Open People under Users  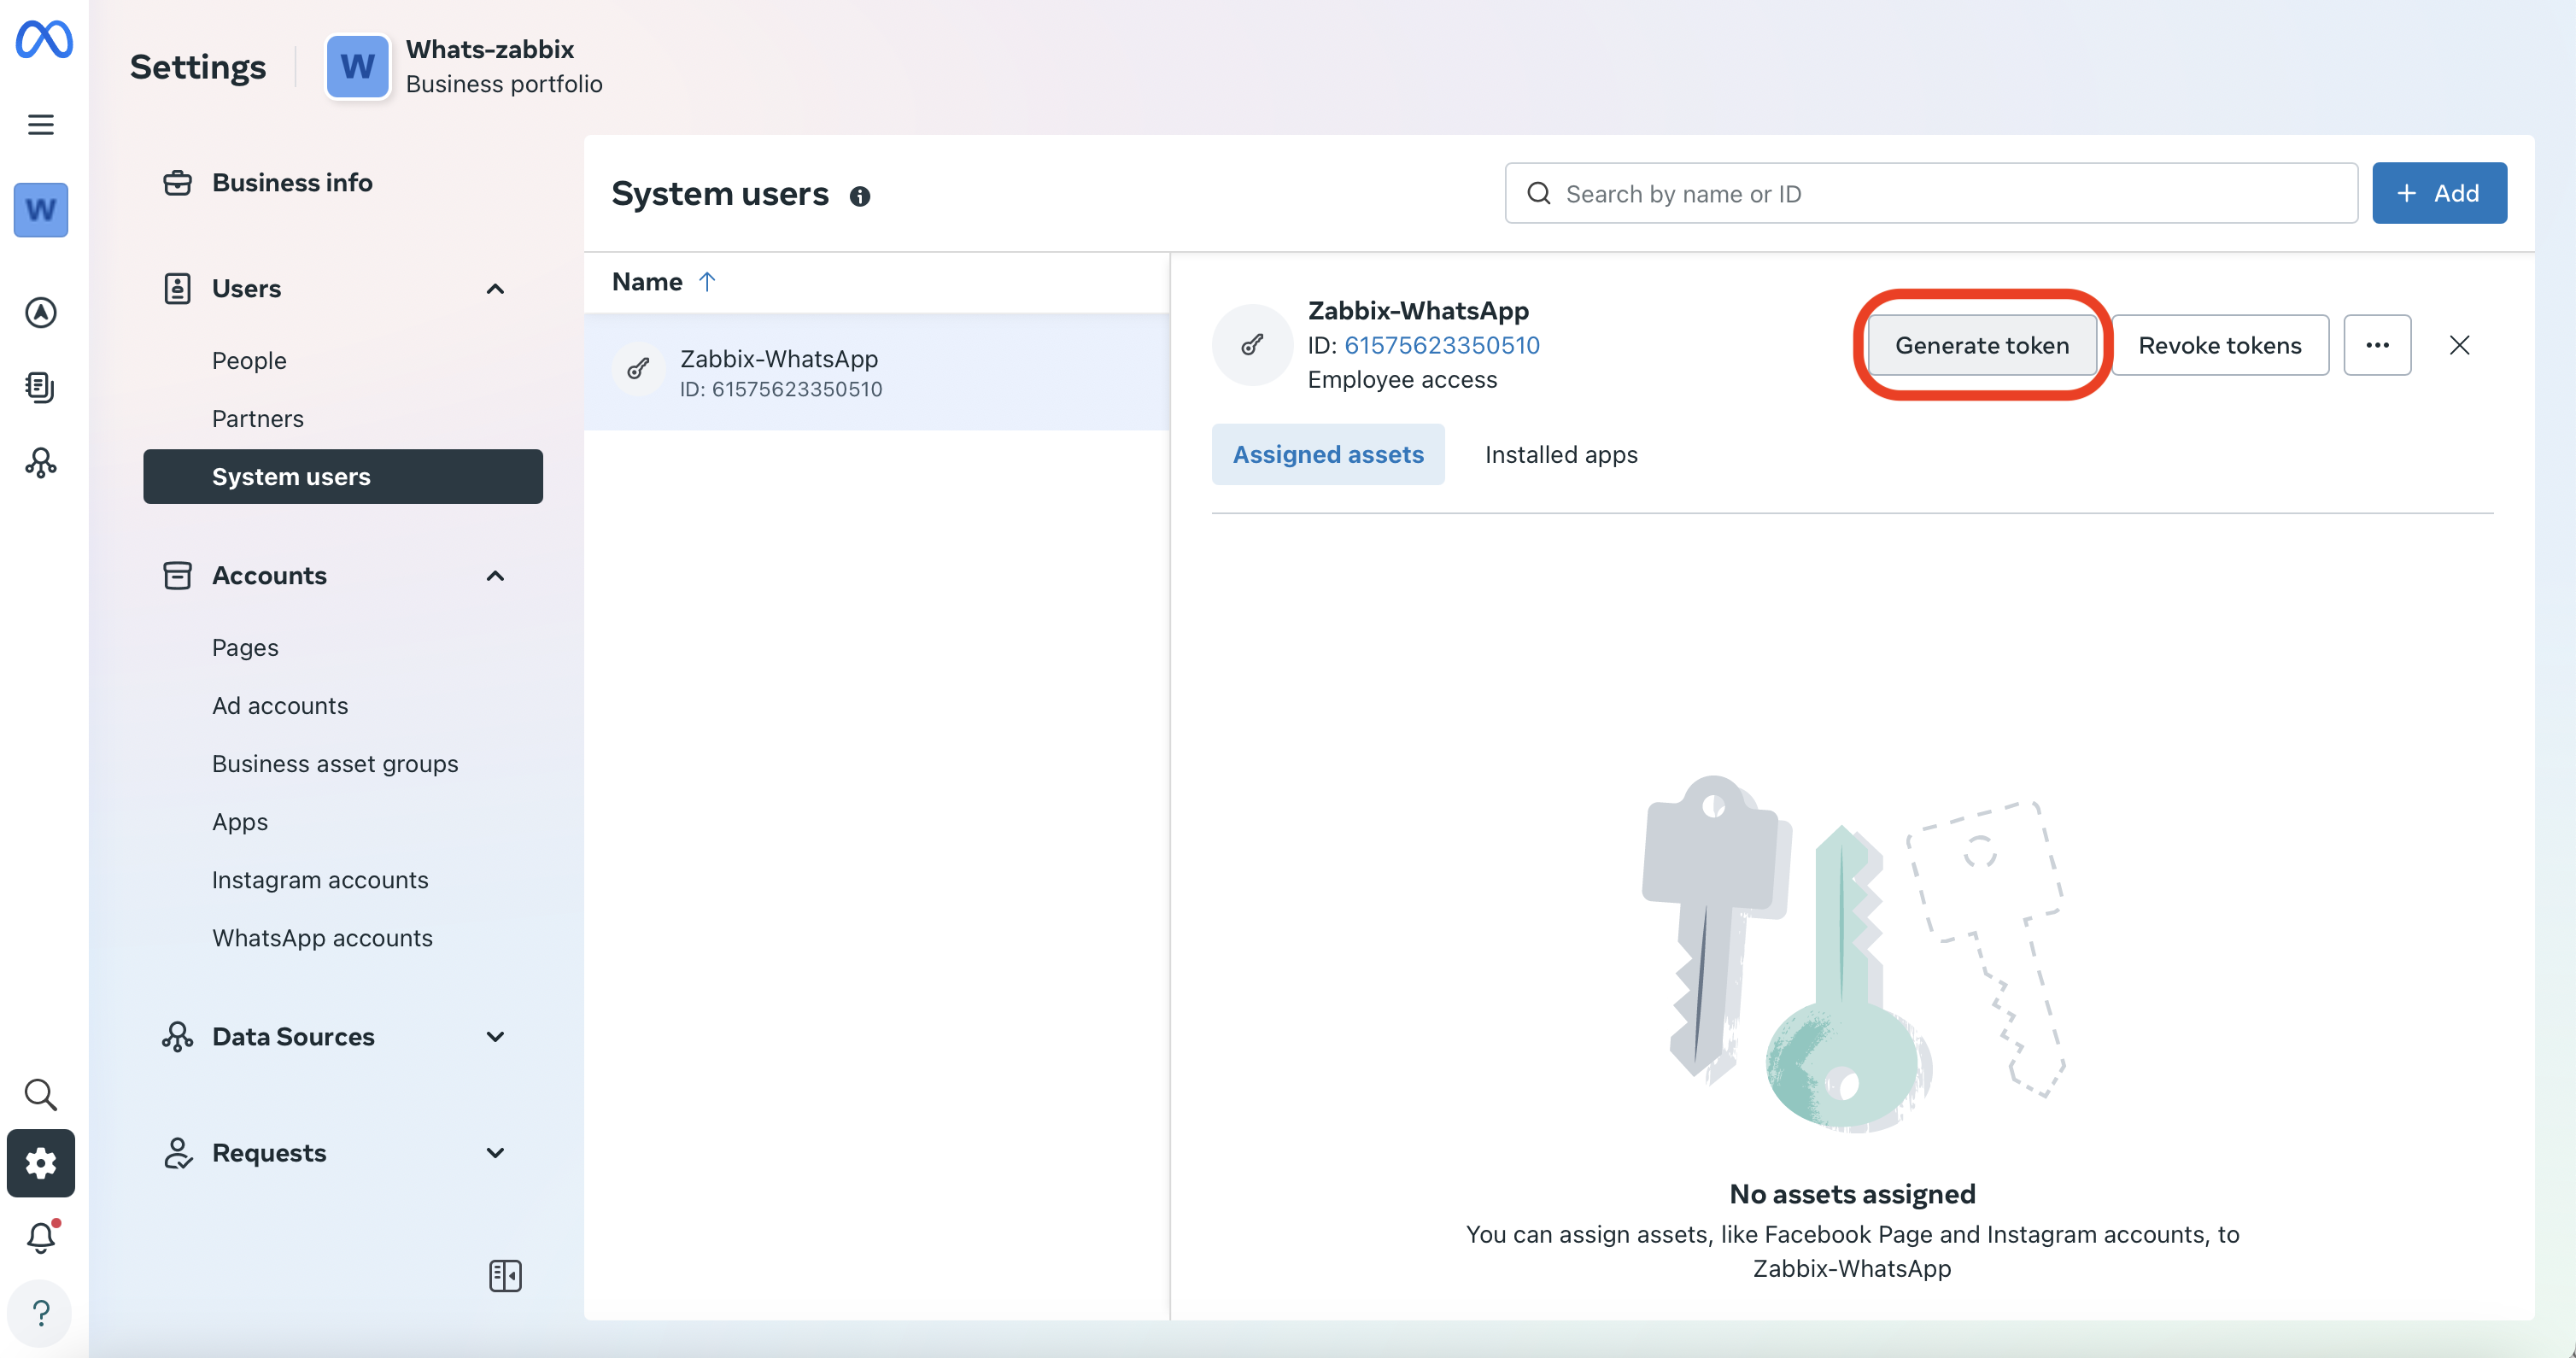(249, 361)
